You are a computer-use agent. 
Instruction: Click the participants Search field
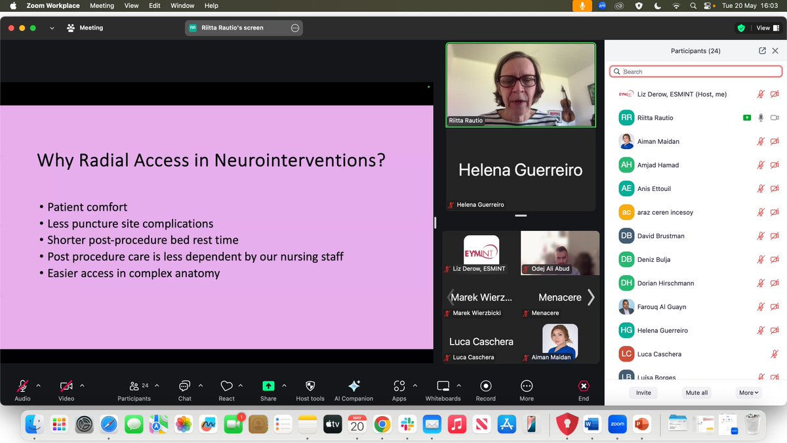tap(696, 72)
